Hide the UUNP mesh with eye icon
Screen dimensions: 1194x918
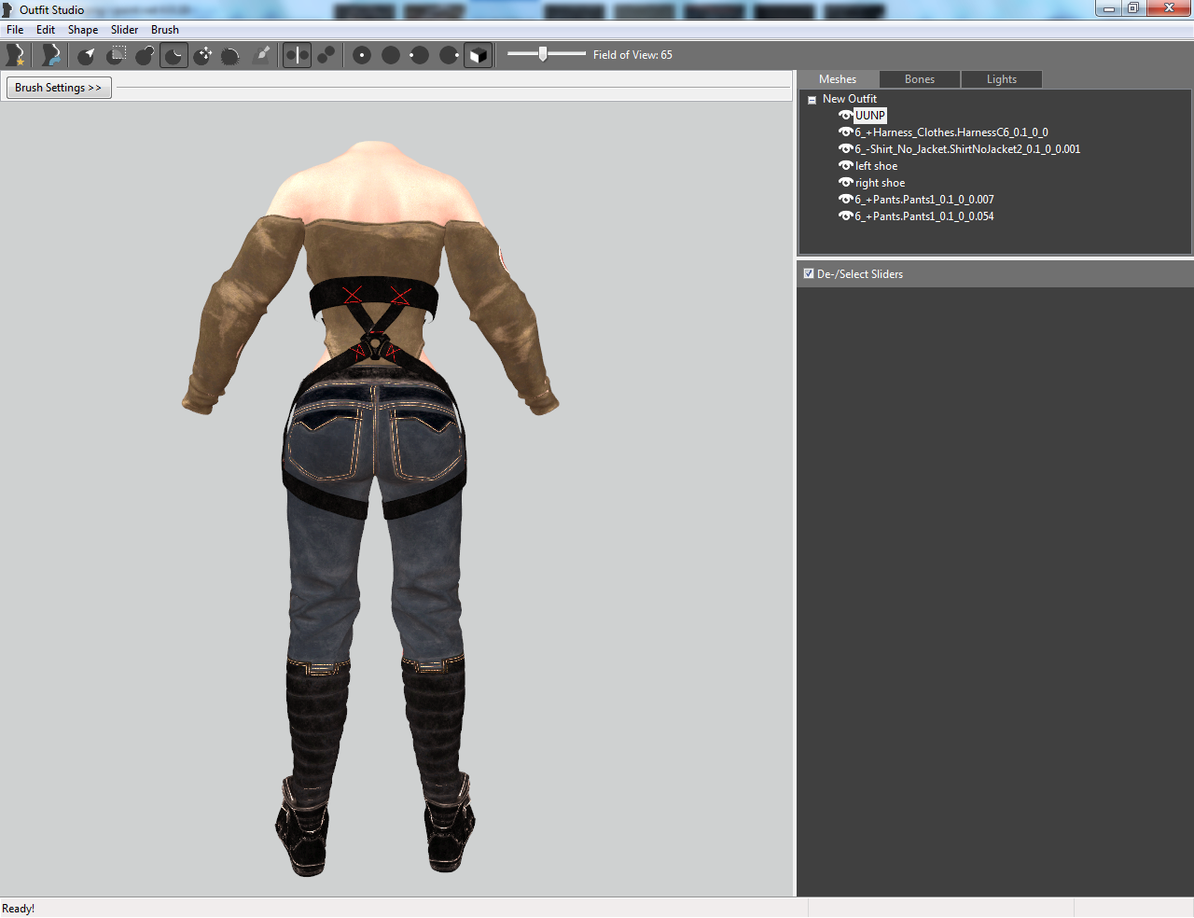coord(845,116)
